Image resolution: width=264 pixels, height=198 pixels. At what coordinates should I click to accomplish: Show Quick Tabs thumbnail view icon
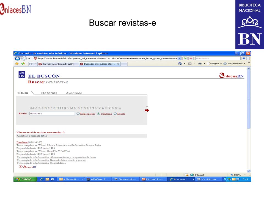click(31, 64)
